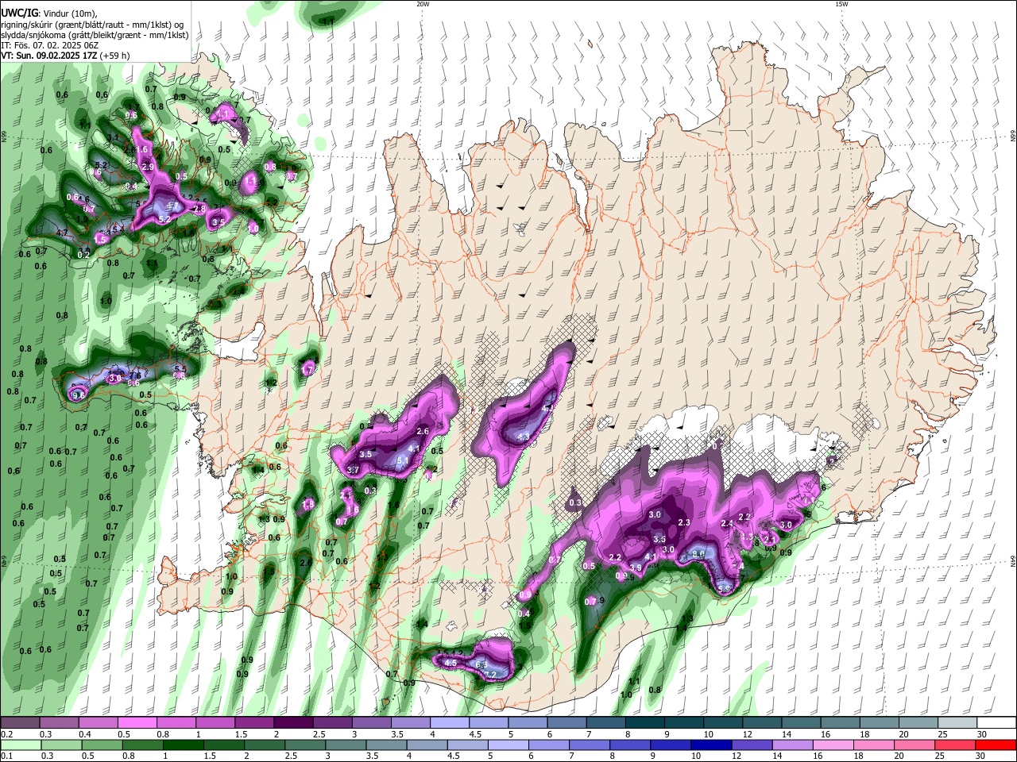Click the '3.7' value on the map
This screenshot has width=1017, height=762.
click(x=354, y=471)
